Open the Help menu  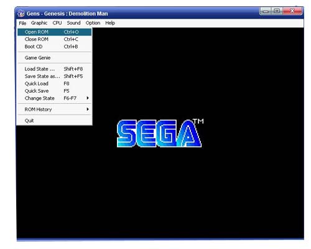(110, 23)
